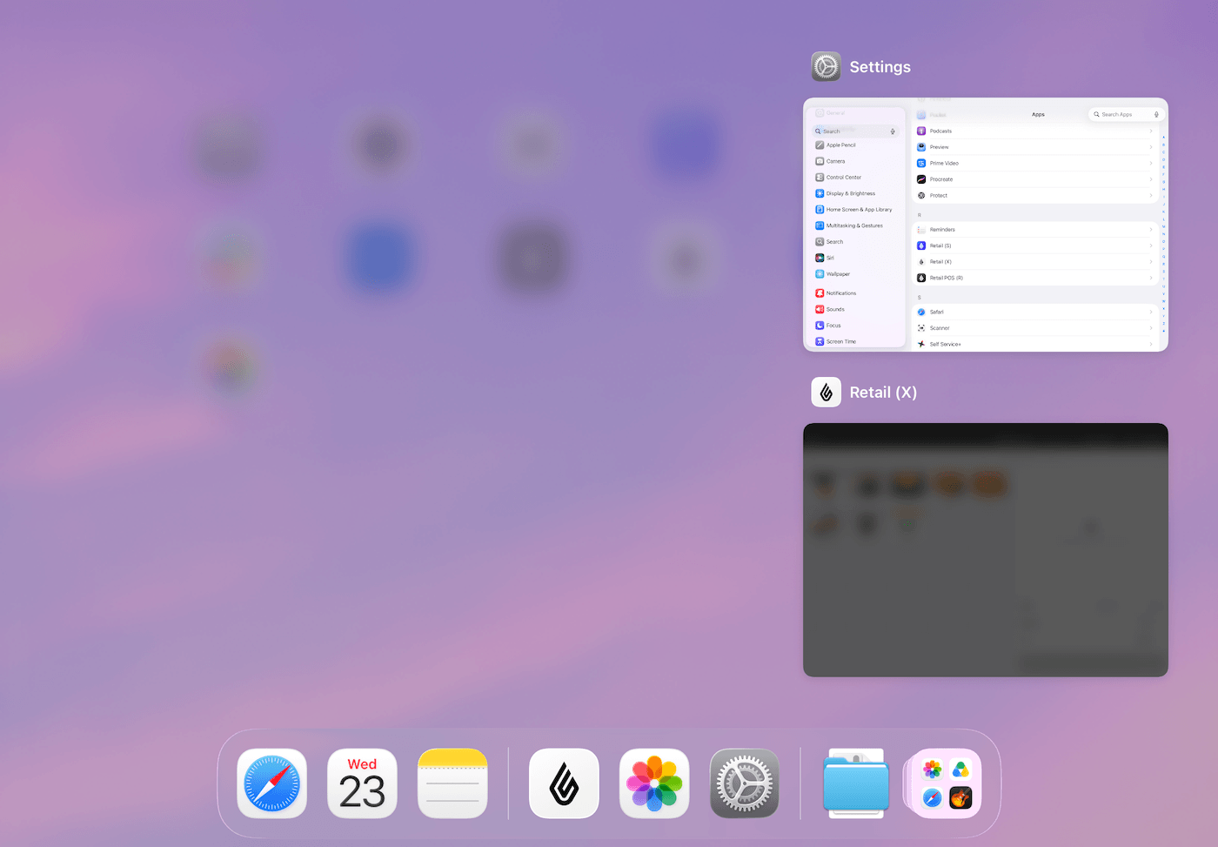Click the Protect app icon in Settings list

click(921, 195)
